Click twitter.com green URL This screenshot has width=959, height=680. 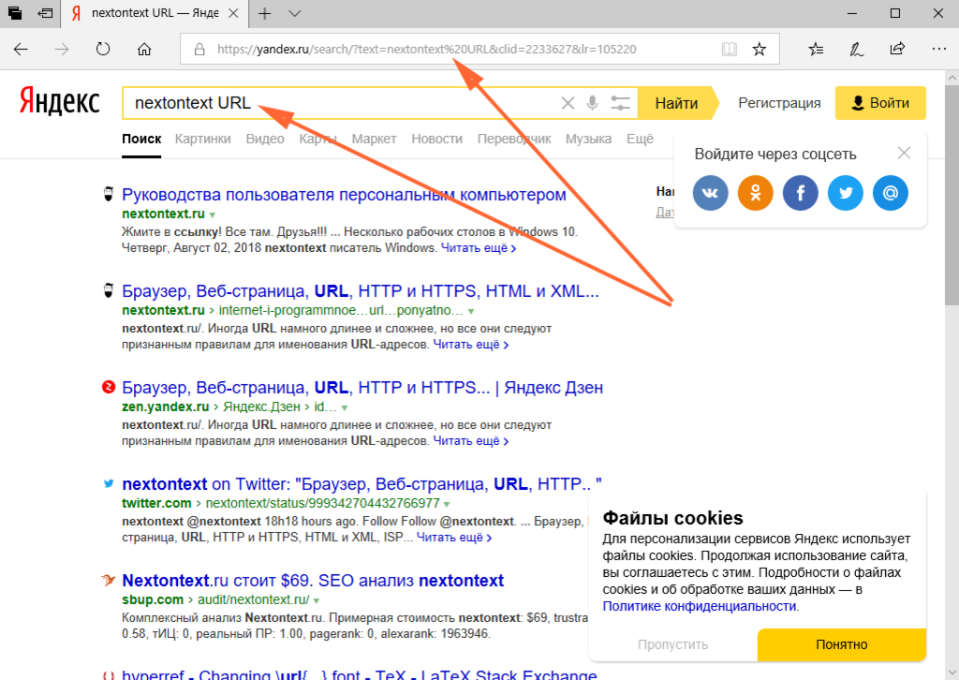[x=156, y=503]
